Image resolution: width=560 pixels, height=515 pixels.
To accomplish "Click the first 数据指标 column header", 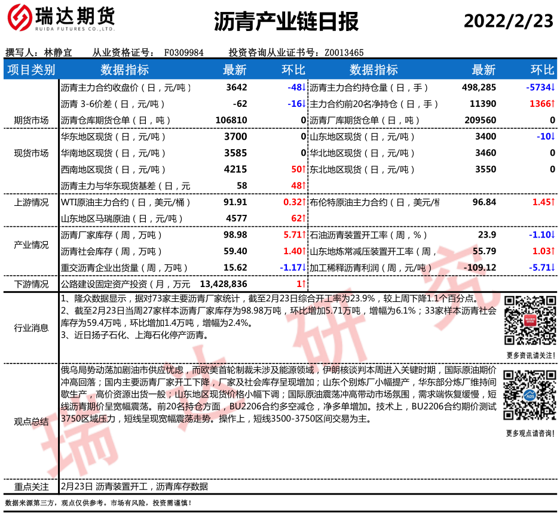I will click(x=124, y=70).
